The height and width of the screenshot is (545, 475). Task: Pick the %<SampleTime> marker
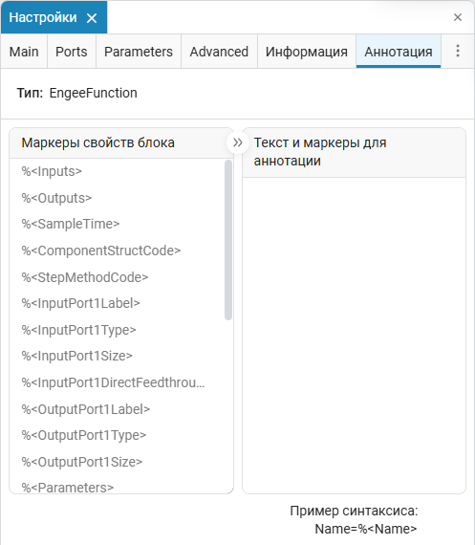(x=71, y=224)
